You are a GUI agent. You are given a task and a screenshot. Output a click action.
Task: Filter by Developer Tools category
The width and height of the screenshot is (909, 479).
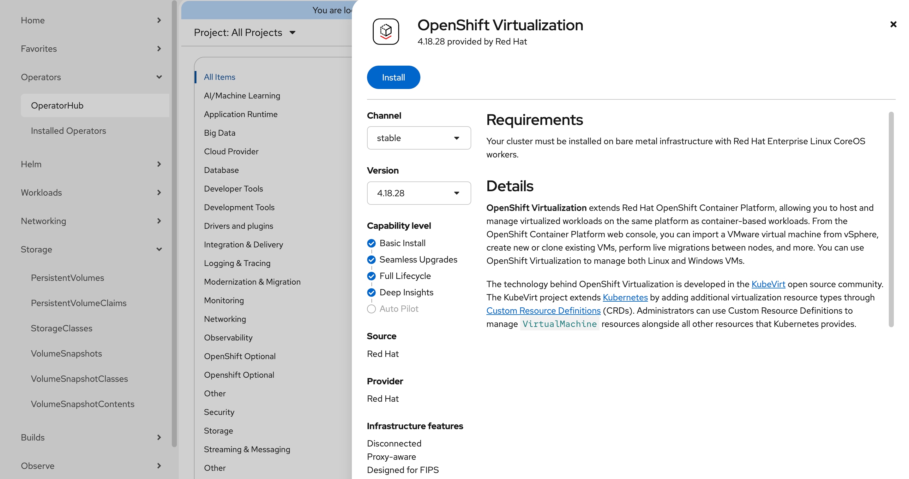point(233,189)
